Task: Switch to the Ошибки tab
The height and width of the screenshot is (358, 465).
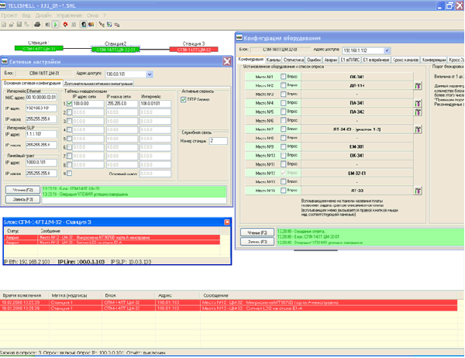Action: [x=313, y=60]
